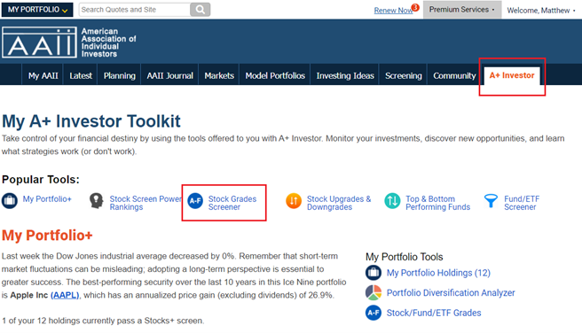Viewport: 582px width, 333px height.
Task: Open the Stock Grades Screener link
Action: [x=232, y=203]
